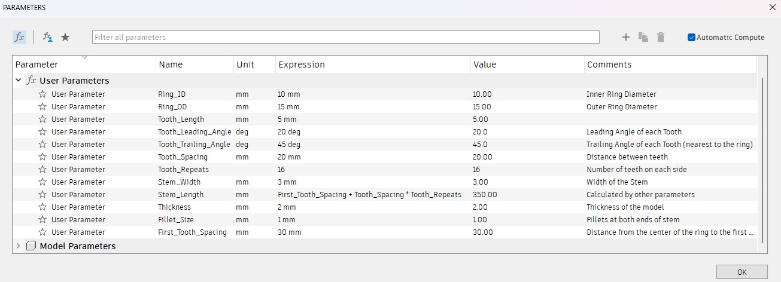781x282 pixels.
Task: Click the Expression column header
Action: [x=373, y=65]
